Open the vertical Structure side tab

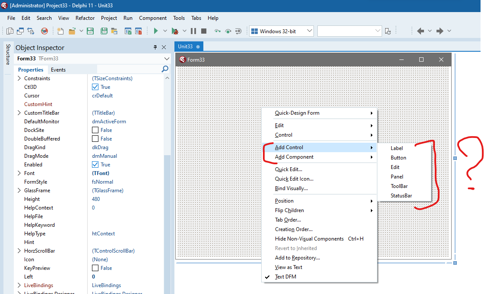[7, 54]
